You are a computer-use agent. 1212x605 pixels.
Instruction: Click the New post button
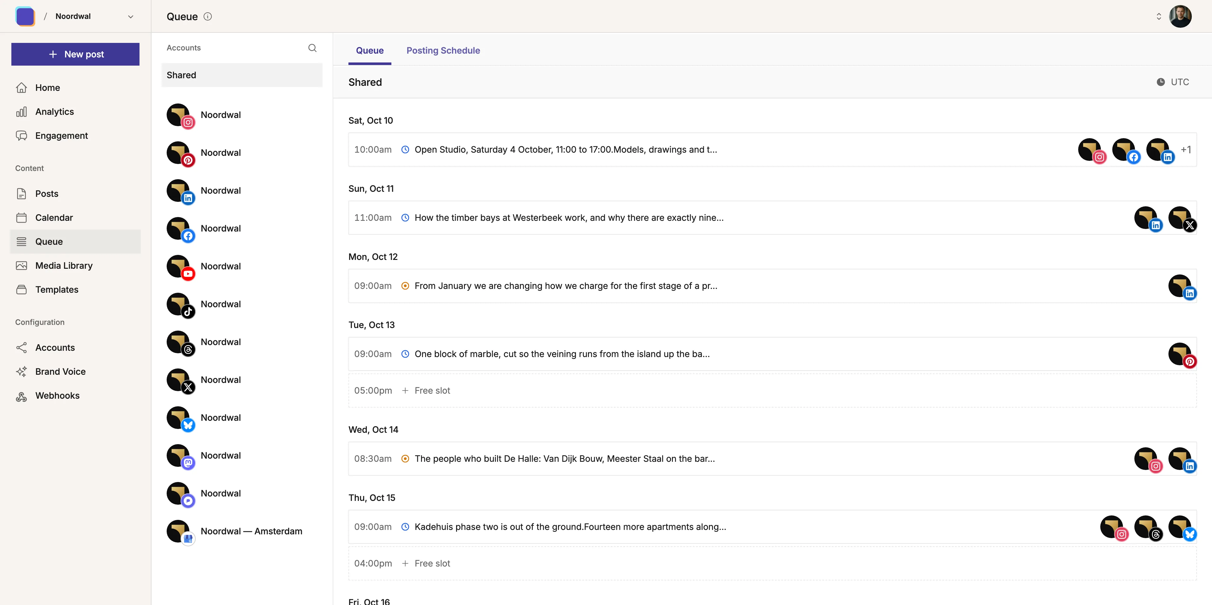[75, 54]
